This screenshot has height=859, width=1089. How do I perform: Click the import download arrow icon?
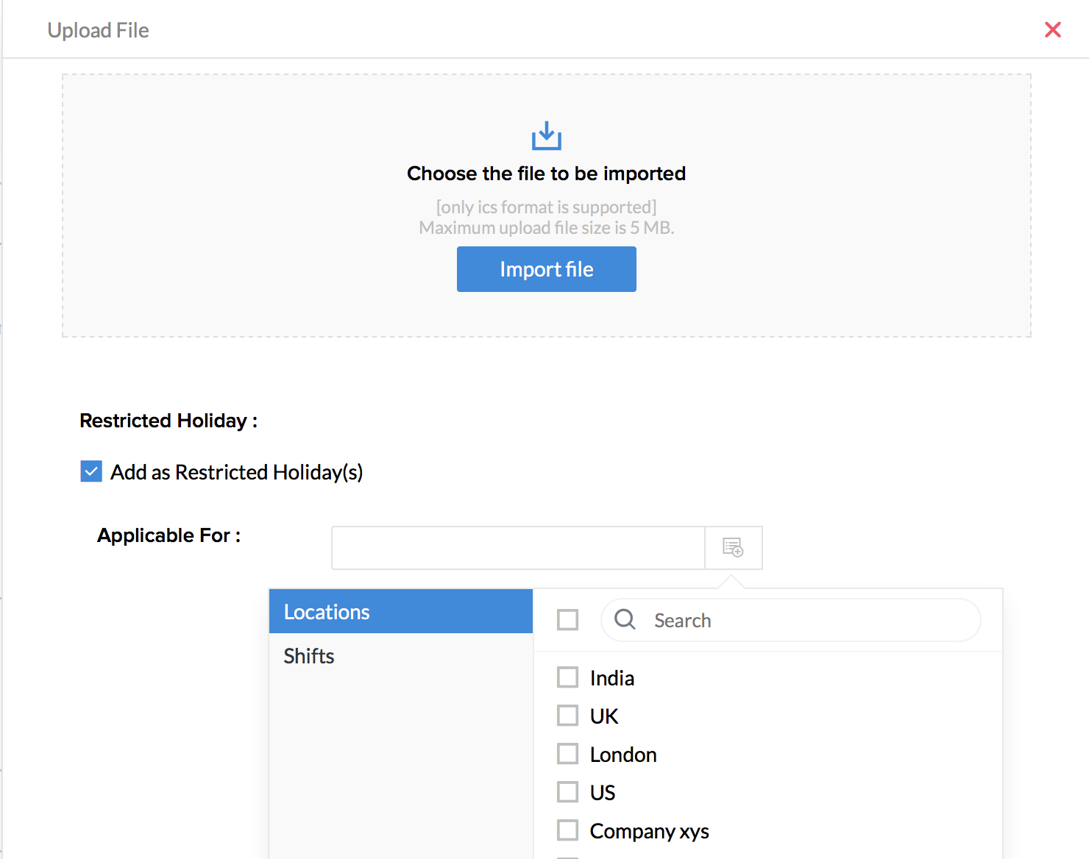(547, 136)
